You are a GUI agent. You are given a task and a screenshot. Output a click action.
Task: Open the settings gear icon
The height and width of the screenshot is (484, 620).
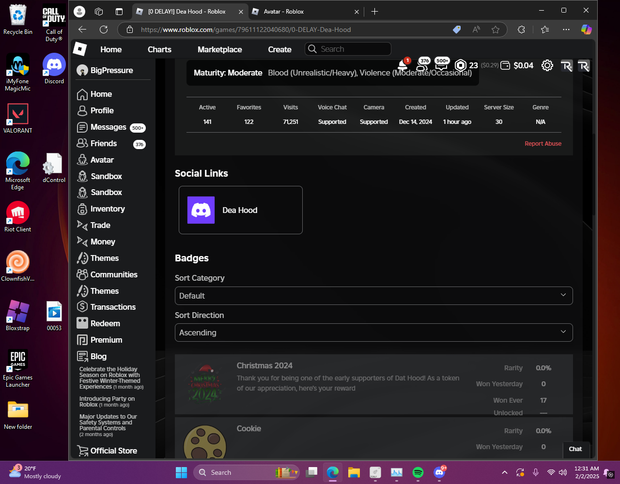[x=547, y=65]
